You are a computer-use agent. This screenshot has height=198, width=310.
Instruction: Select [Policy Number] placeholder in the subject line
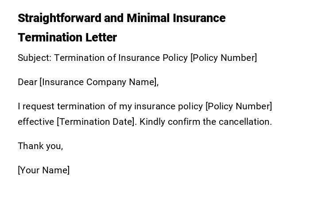[223, 58]
